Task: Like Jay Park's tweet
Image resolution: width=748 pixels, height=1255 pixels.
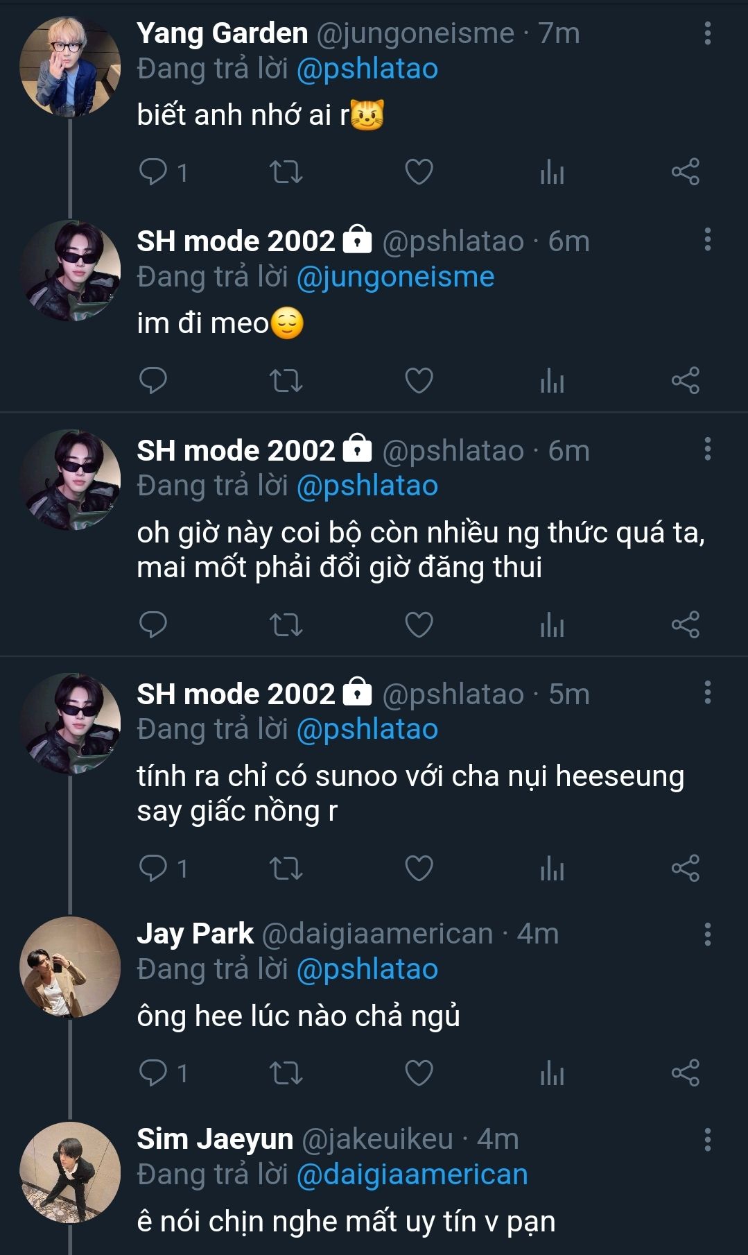Action: (x=419, y=1073)
